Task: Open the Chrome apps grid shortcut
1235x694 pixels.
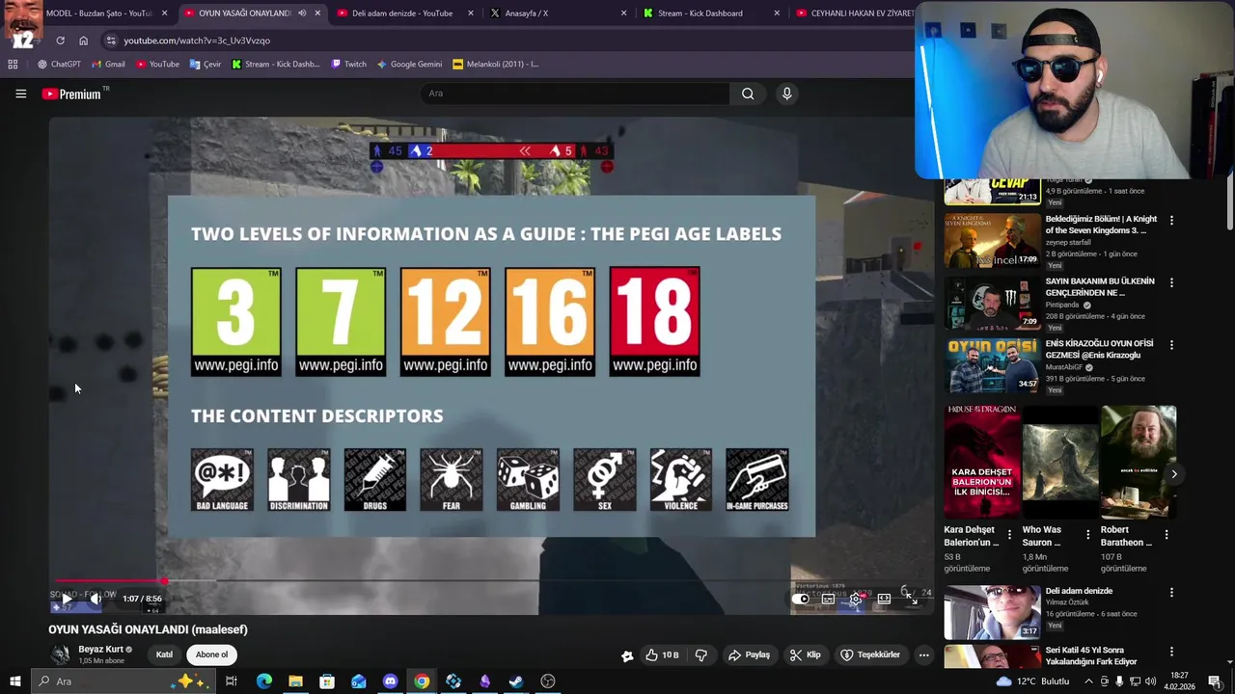Action: pyautogui.click(x=13, y=65)
